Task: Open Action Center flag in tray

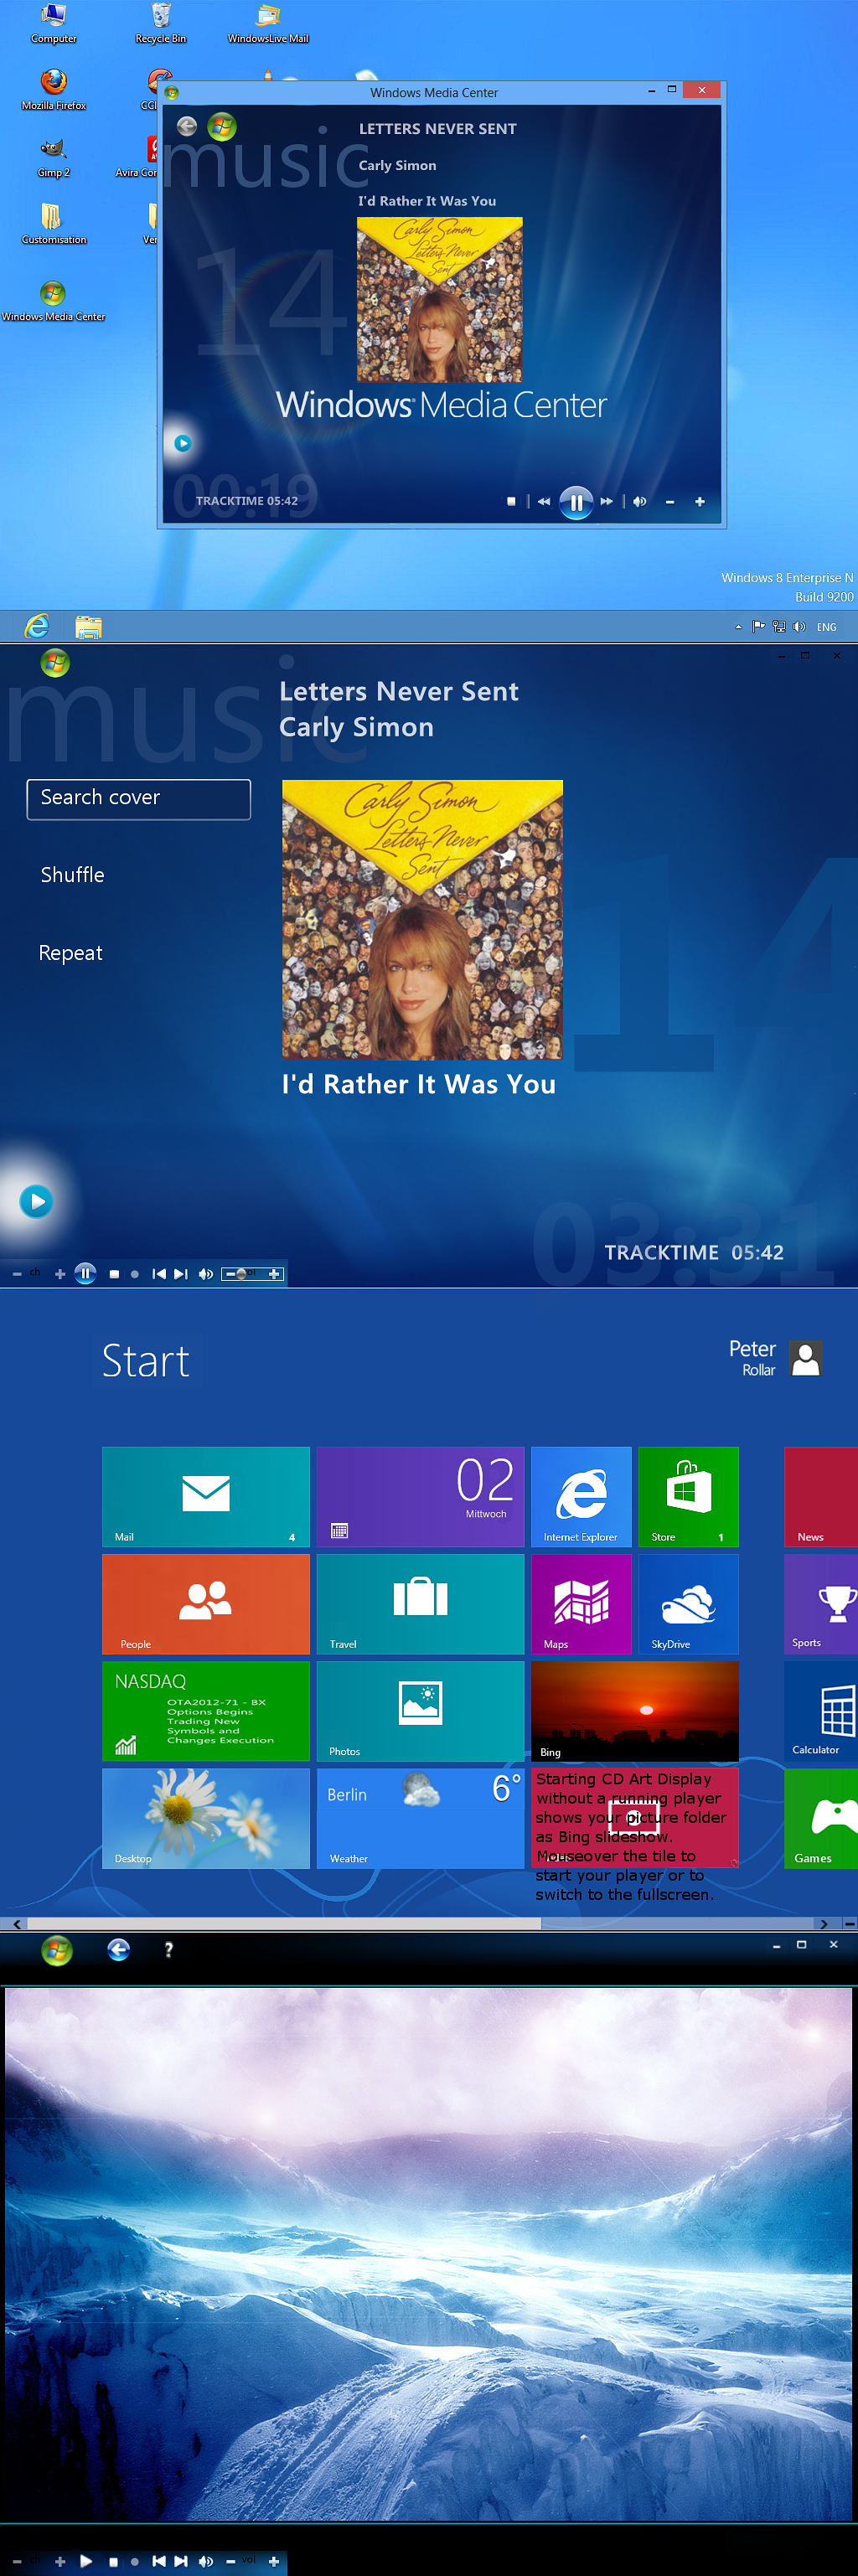Action: [758, 627]
